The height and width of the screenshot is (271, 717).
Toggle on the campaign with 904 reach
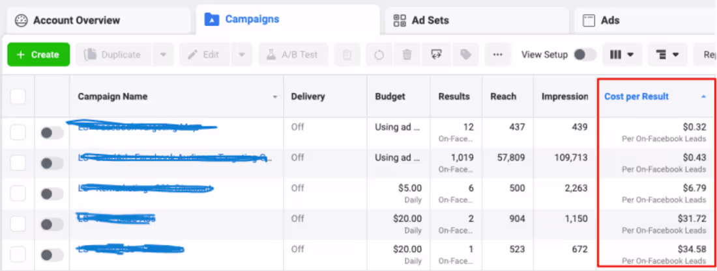point(51,224)
